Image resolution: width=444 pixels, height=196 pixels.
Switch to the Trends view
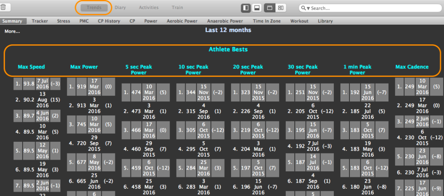tap(94, 8)
